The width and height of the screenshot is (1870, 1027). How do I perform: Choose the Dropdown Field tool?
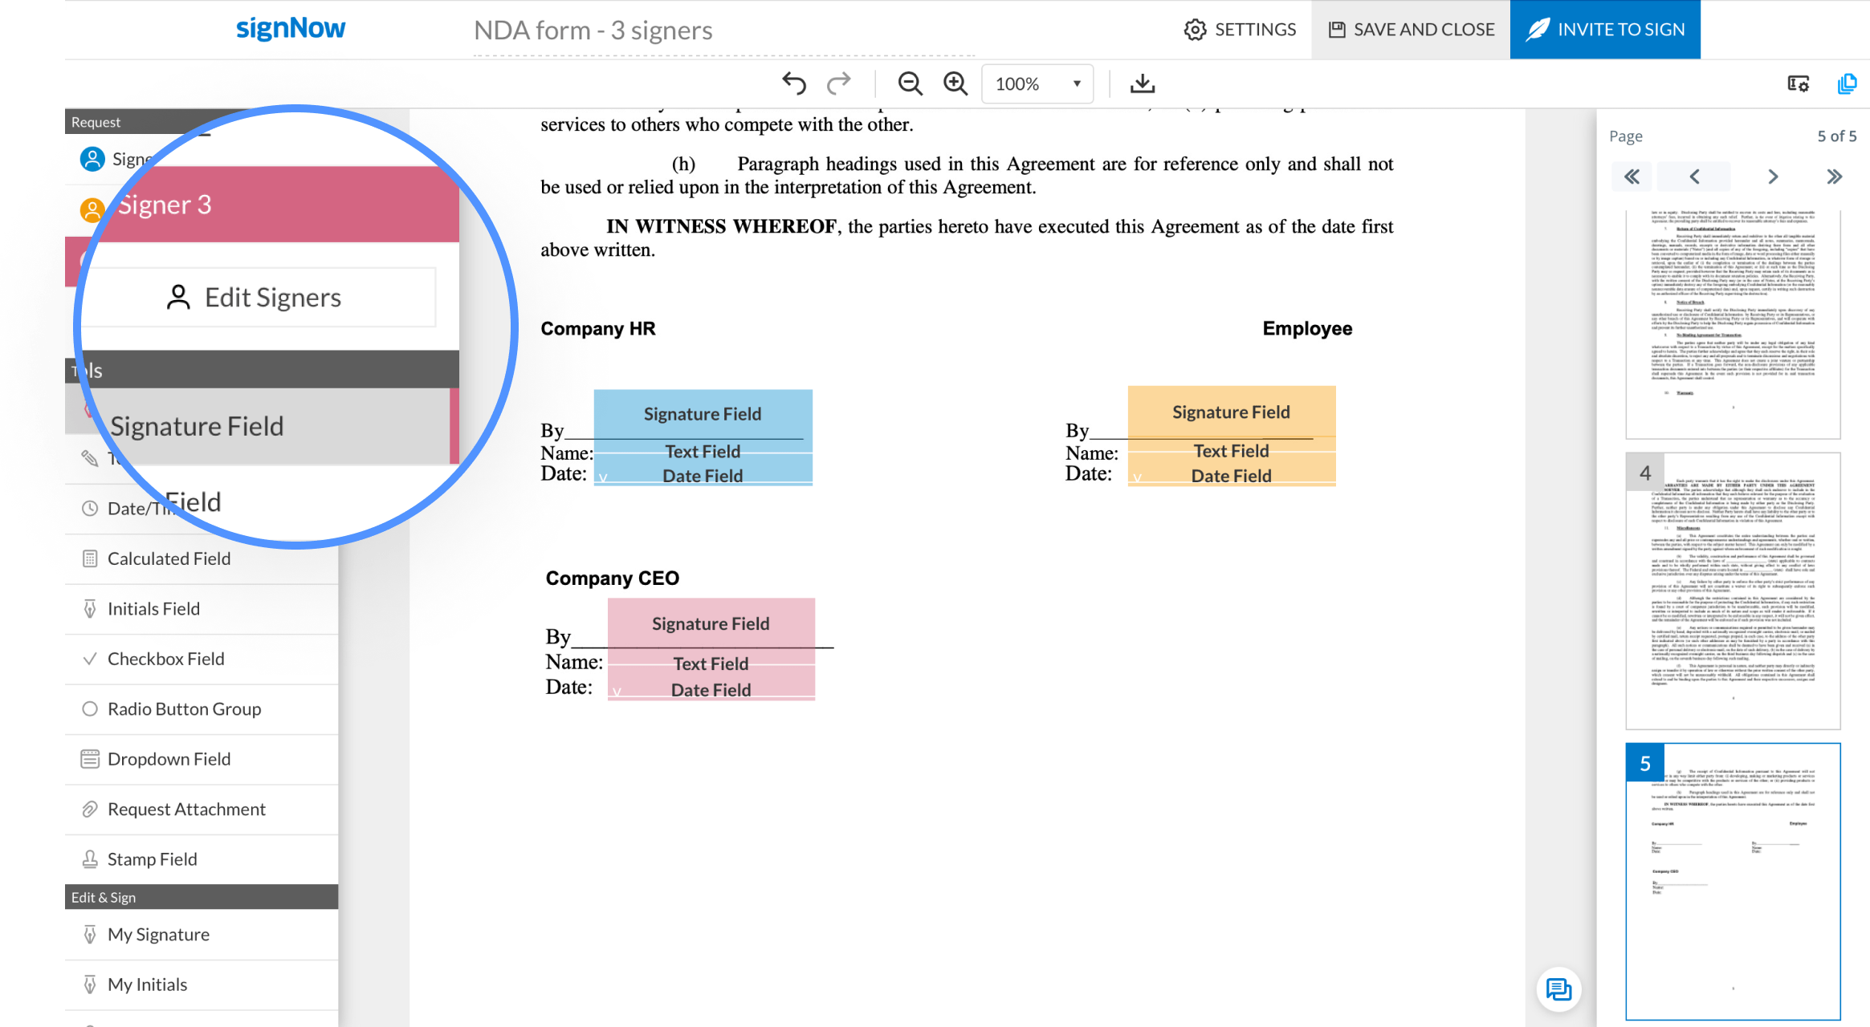coord(169,759)
